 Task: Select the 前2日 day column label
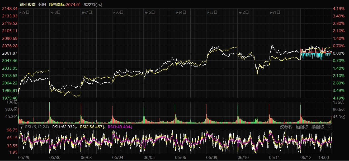(x=244, y=12)
